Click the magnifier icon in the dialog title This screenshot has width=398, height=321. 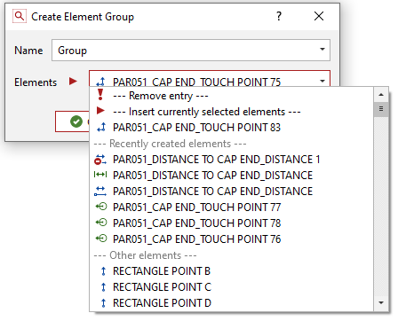pyautogui.click(x=20, y=16)
